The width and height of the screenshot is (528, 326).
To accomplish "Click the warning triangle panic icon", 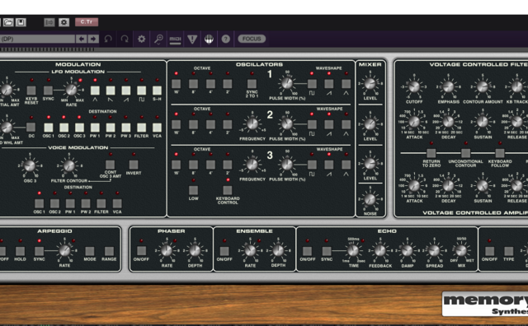I will tap(192, 40).
